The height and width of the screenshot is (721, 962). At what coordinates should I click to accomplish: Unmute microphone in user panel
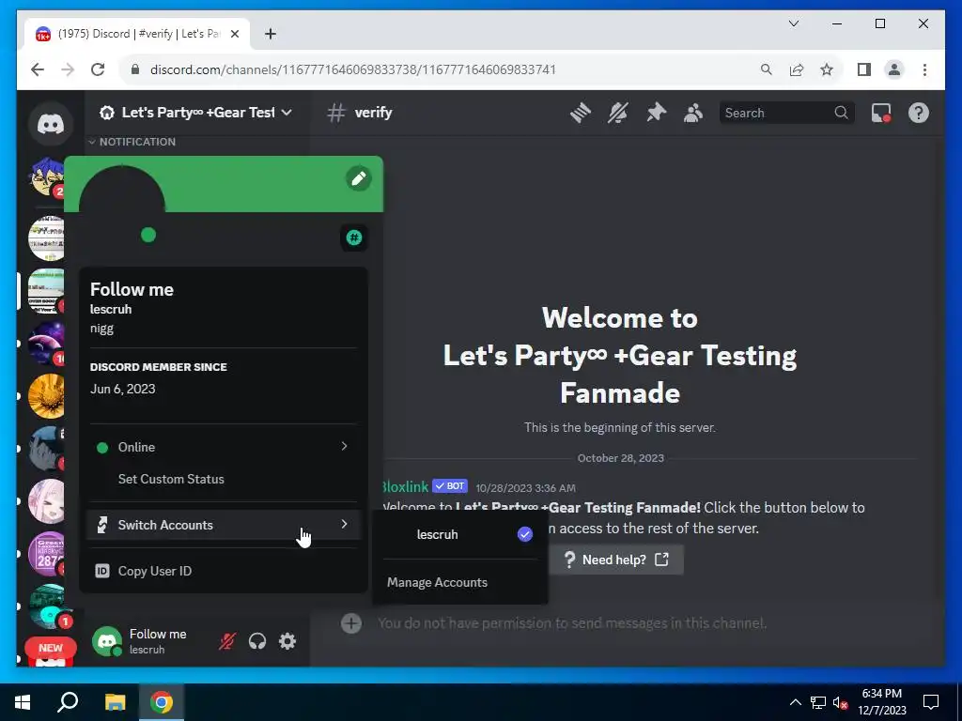click(227, 641)
